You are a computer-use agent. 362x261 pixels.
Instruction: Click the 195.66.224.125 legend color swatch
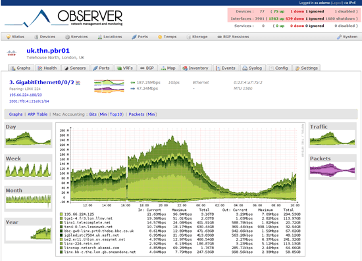click(x=61, y=214)
